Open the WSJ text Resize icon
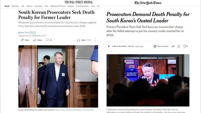The image size is (201, 113). coord(35,40)
